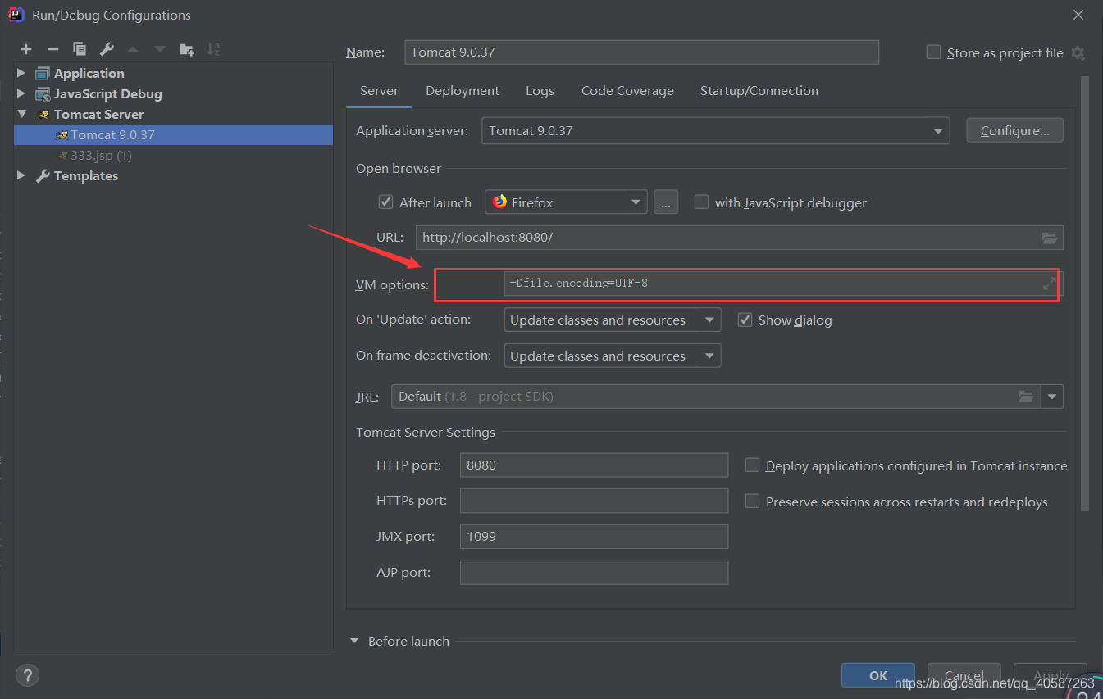Screen dimensions: 1103x699
Task: Create new folder icon in toolbar
Action: (187, 49)
